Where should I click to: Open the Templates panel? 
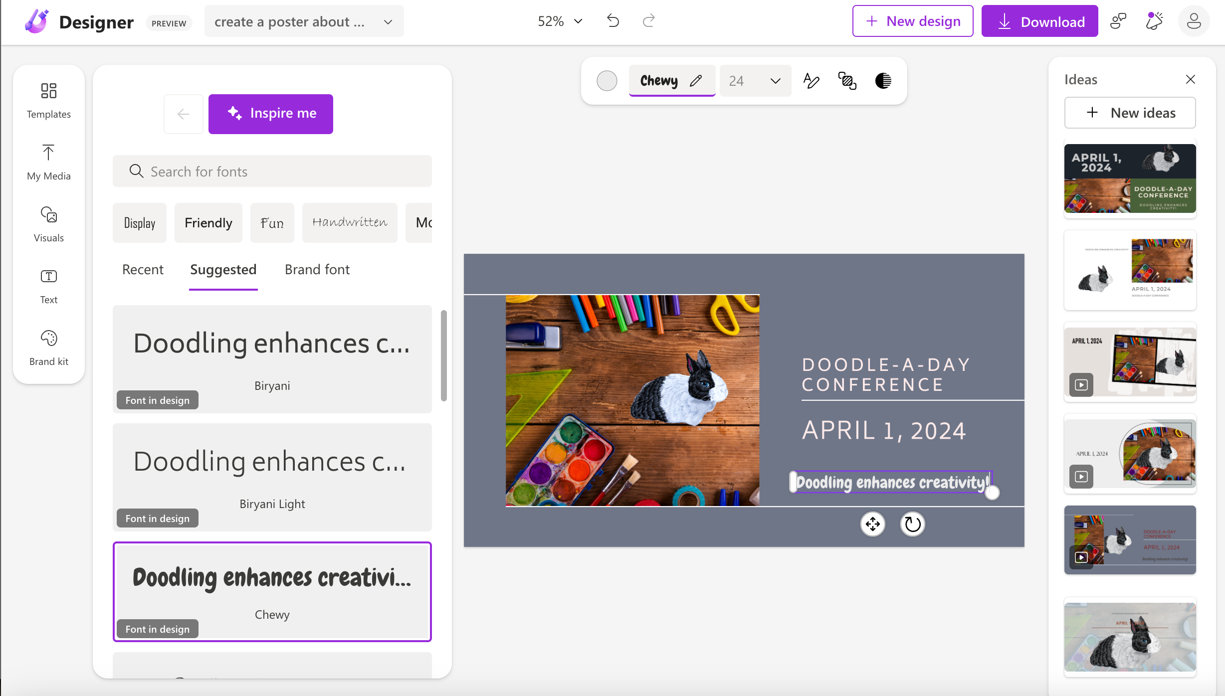pyautogui.click(x=48, y=100)
